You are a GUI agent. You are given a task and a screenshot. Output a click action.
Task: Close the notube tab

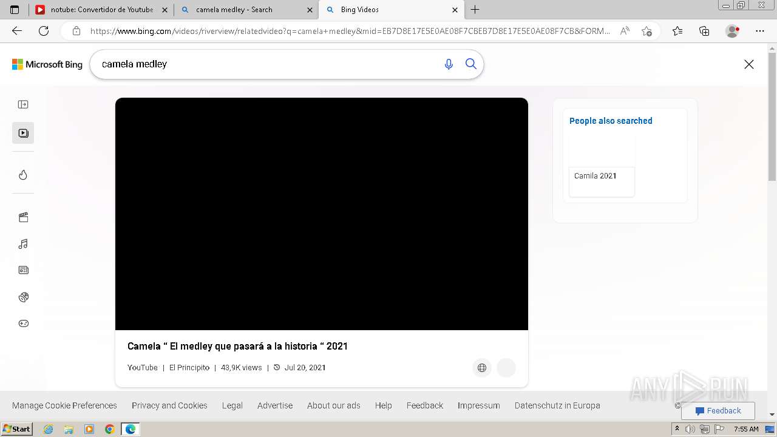pos(165,10)
